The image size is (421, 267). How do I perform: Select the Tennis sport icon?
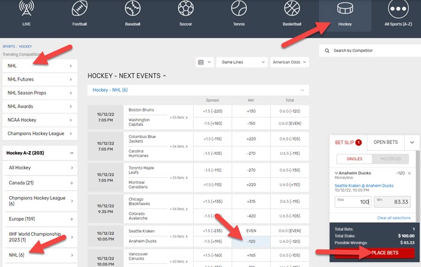tap(239, 9)
